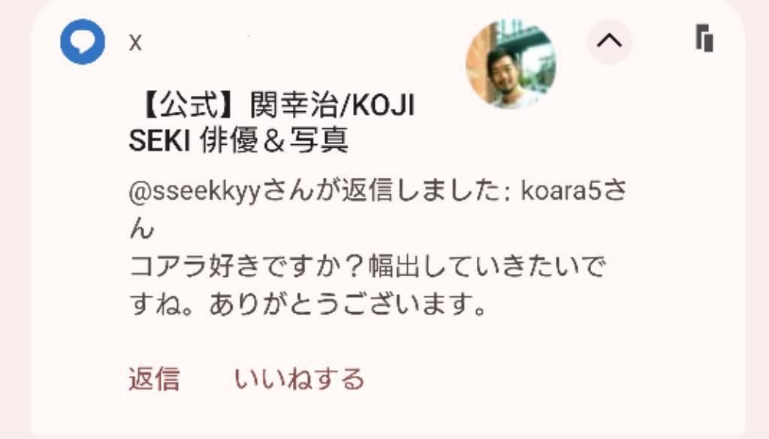The width and height of the screenshot is (769, 439).
Task: Click the koara5さん mention in message
Action: (x=573, y=191)
